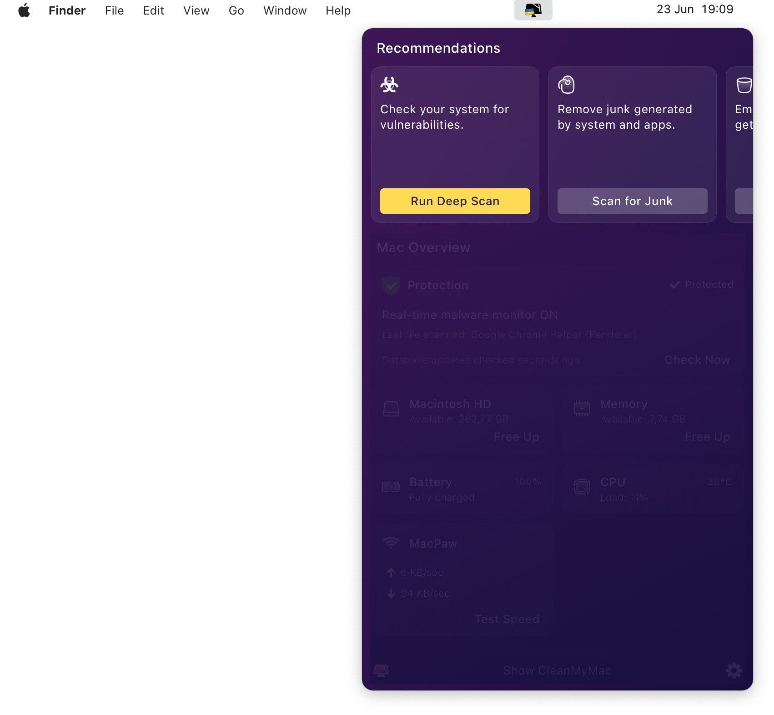
Task: Click 'Real-time malware monitor ON' text
Action: point(470,315)
